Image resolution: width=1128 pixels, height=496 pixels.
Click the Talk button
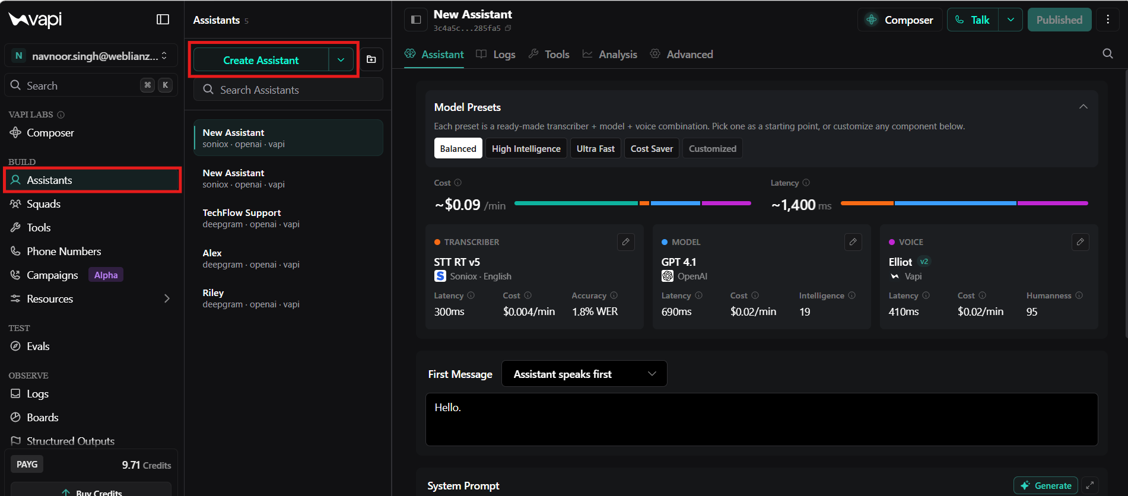click(x=973, y=20)
